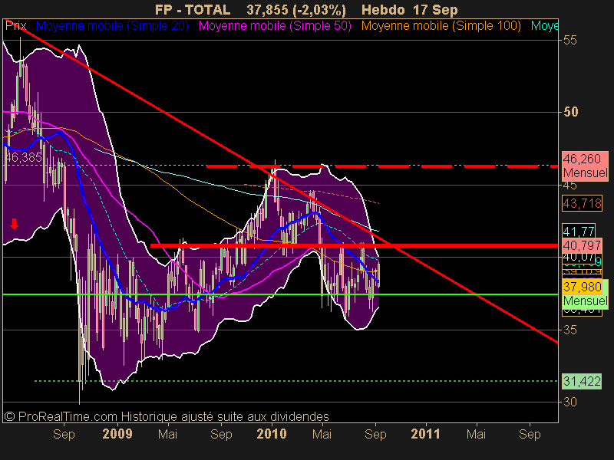Click the "2009" time axis label

[117, 434]
